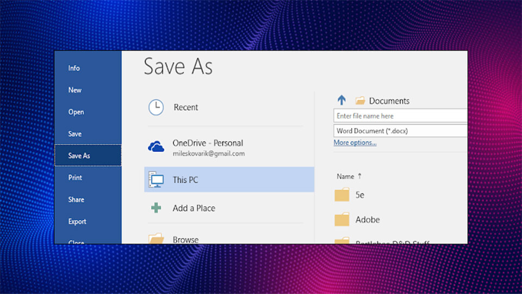Screen dimensions: 522x294
Task: Sort files by the Name column header
Action: [x=345, y=176]
